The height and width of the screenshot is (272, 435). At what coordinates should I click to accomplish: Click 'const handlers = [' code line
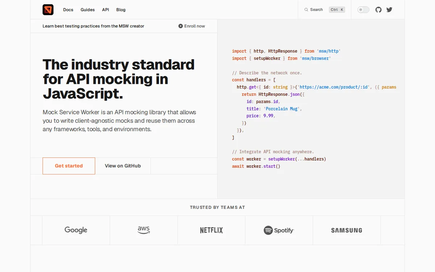[x=254, y=80]
